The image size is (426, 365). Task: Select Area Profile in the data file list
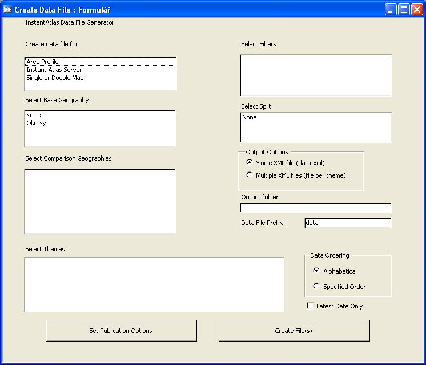101,62
